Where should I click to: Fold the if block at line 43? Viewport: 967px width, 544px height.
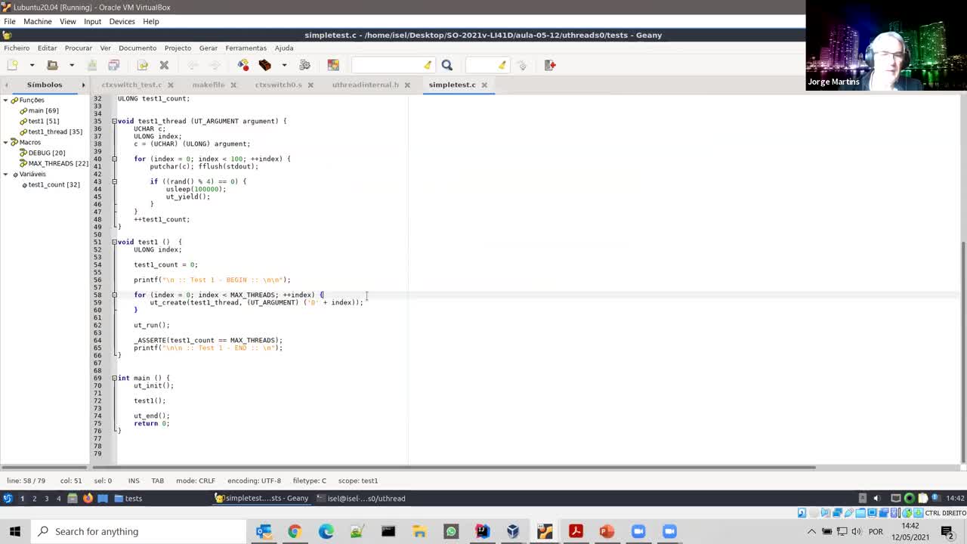[114, 181]
